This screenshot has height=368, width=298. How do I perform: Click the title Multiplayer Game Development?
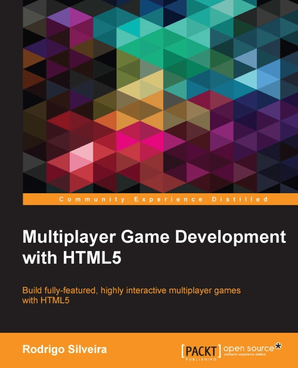pos(154,237)
